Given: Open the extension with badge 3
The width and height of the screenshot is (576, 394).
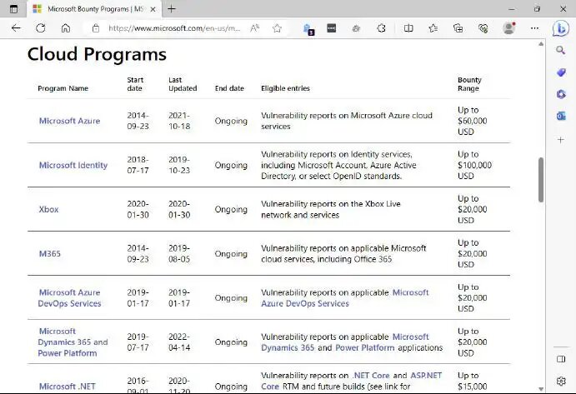Looking at the screenshot, I should click(x=308, y=28).
